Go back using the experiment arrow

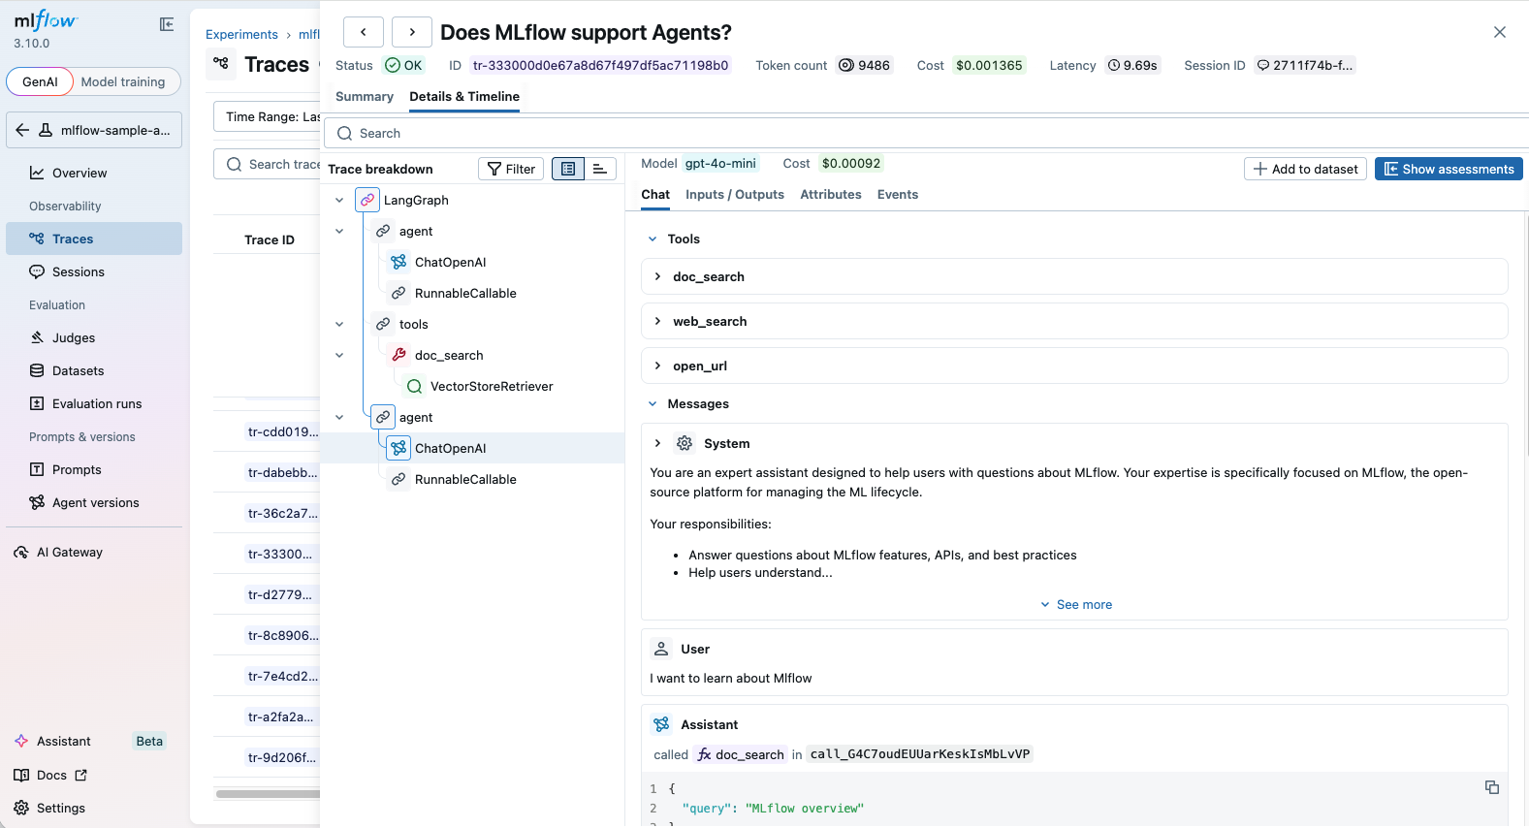(x=22, y=130)
